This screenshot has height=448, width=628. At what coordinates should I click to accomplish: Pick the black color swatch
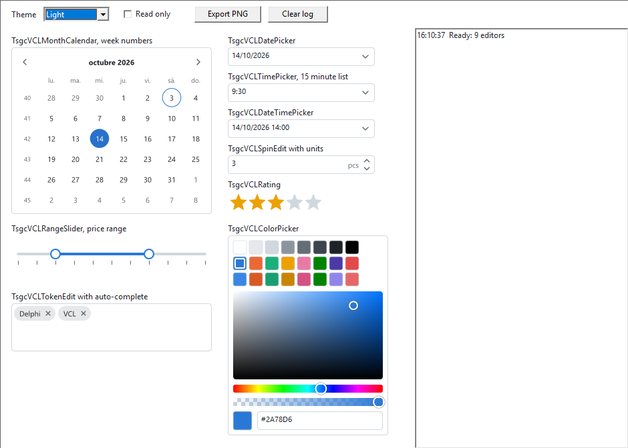point(352,247)
